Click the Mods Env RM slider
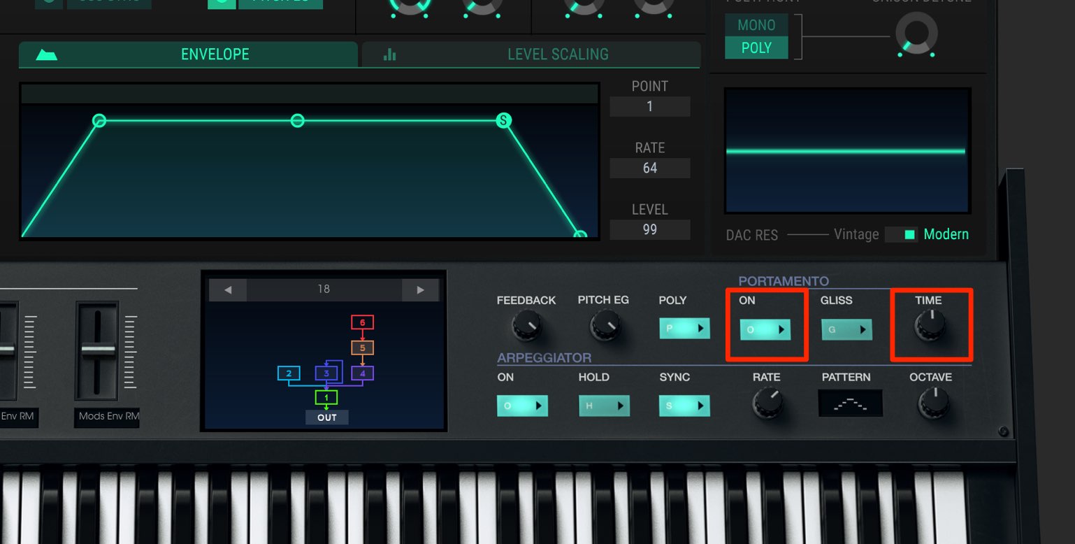1075x544 pixels. 98,350
